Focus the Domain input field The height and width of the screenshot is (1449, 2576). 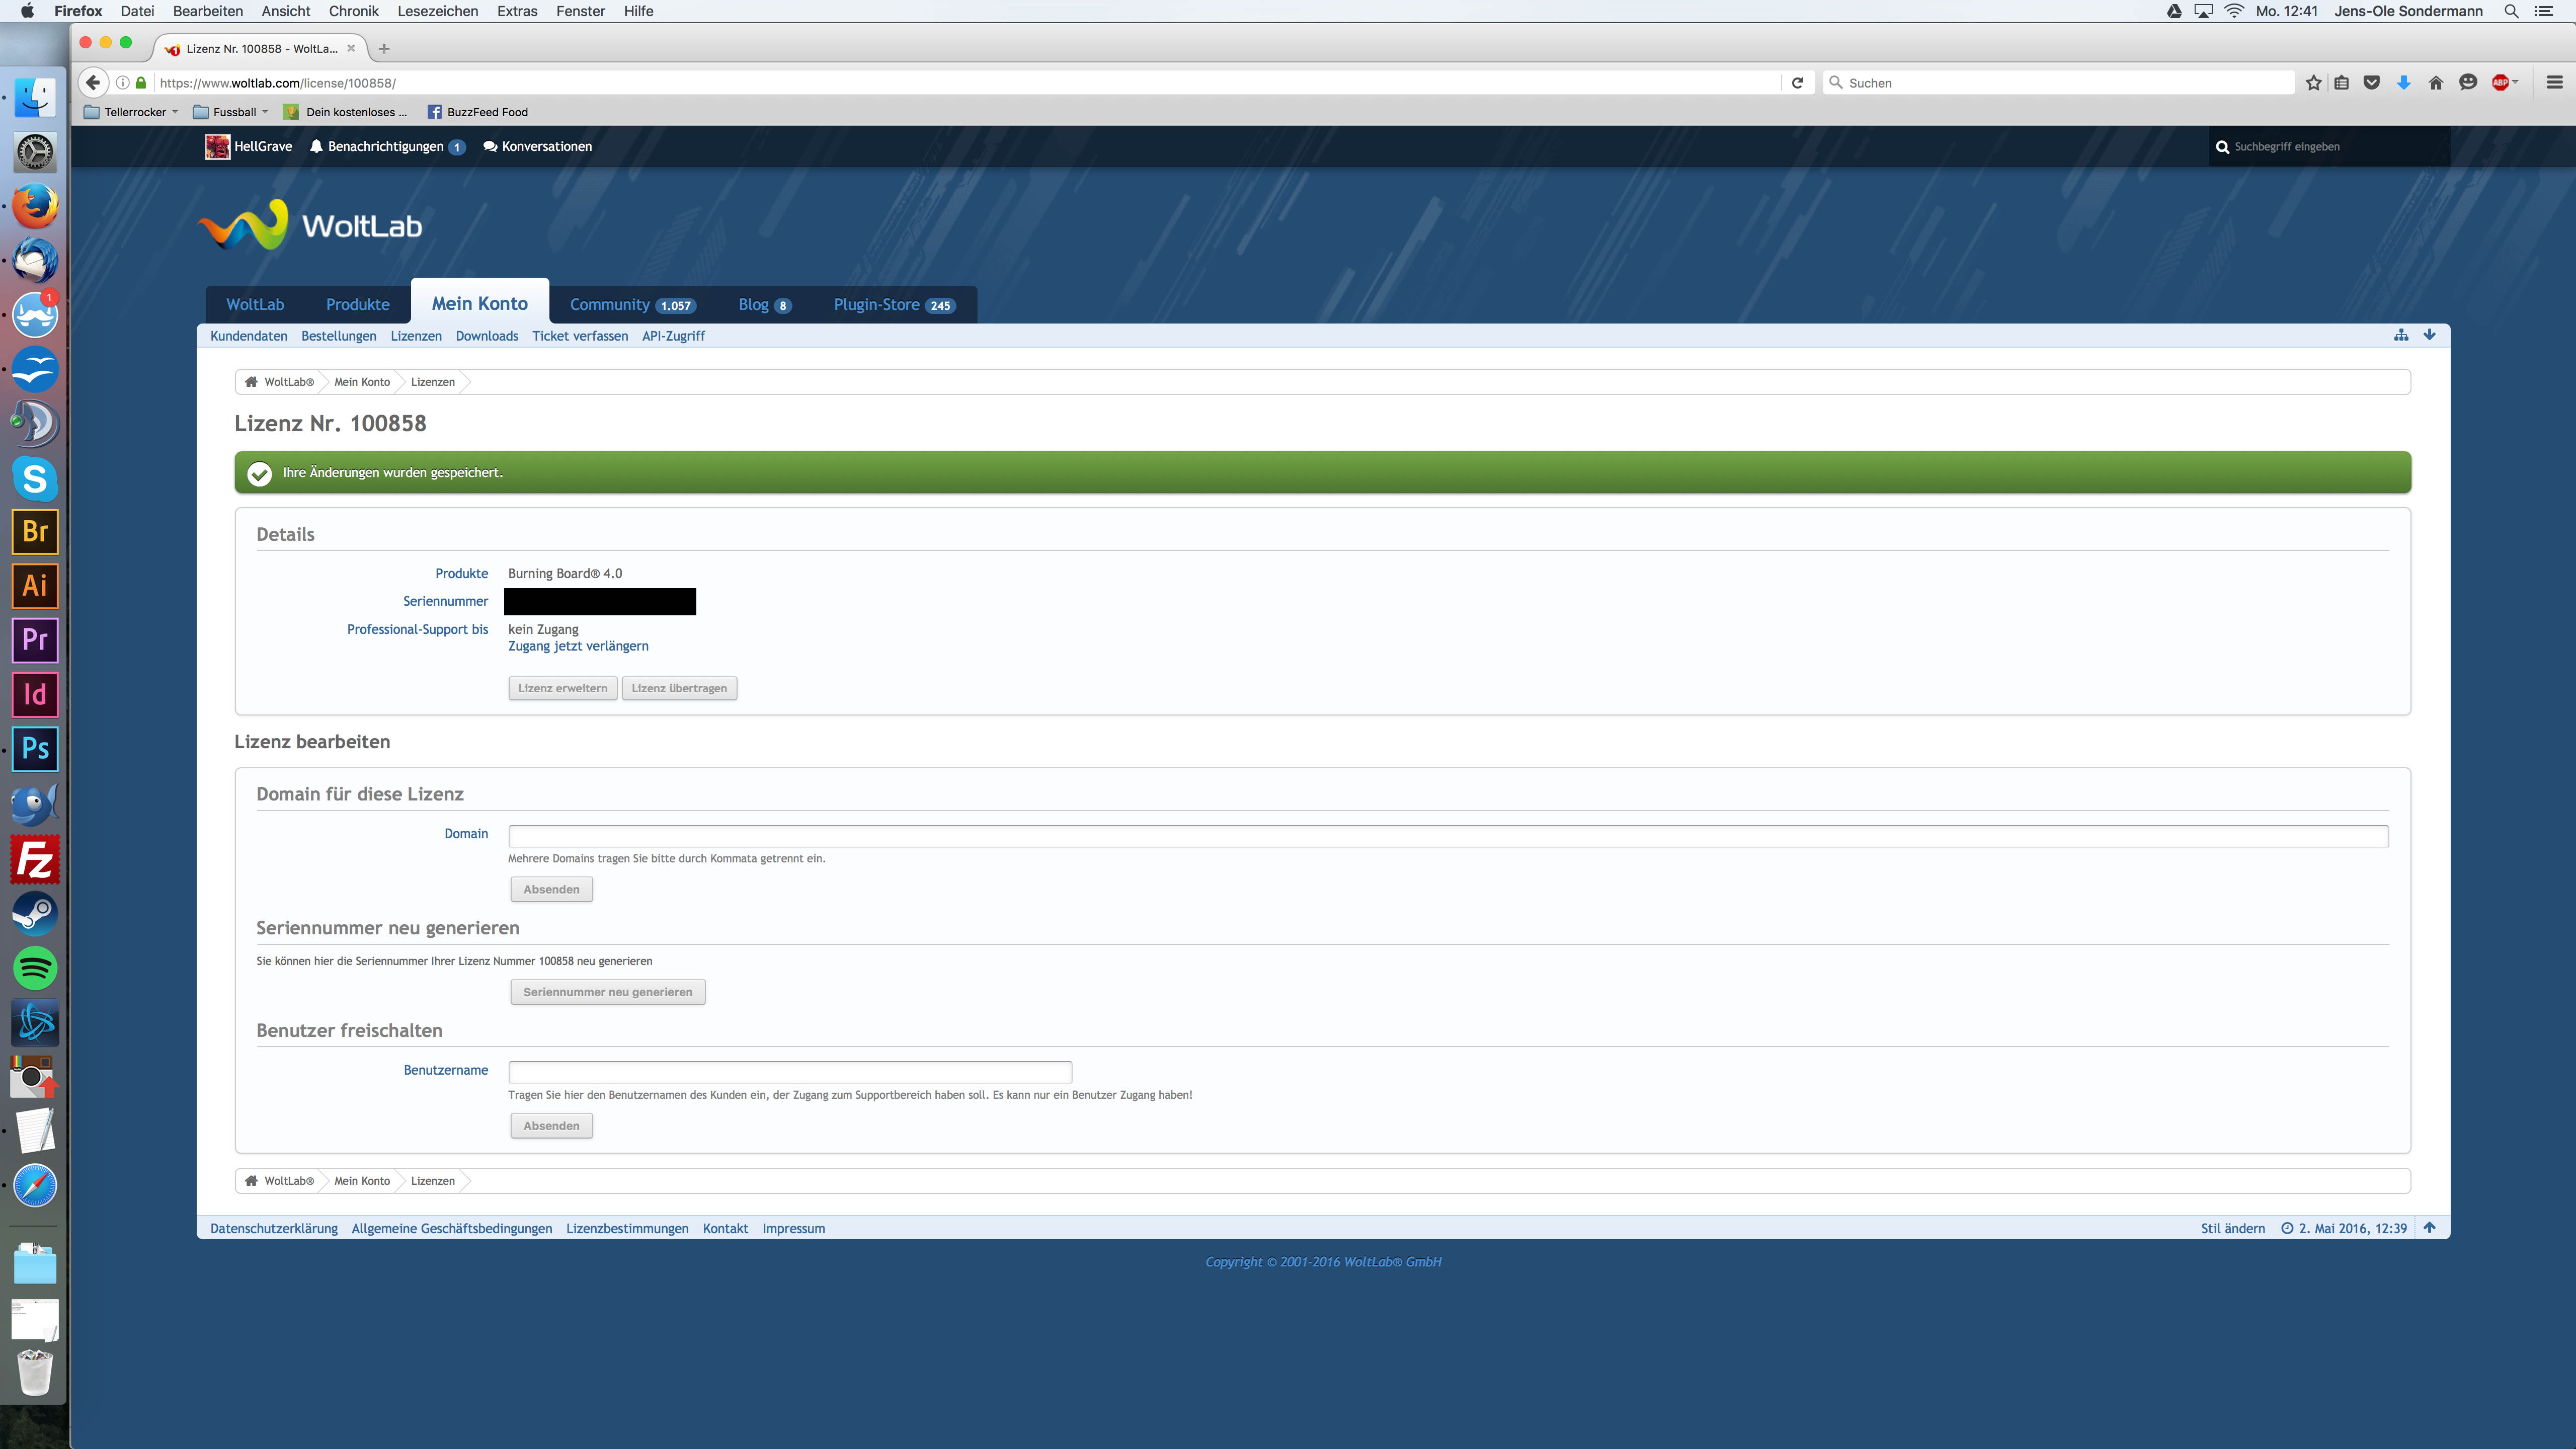[1447, 836]
